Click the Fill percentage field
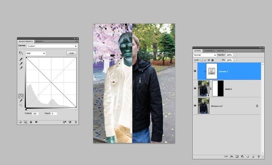Image resolution: width=272 pixels, height=165 pixels. tap(229, 60)
